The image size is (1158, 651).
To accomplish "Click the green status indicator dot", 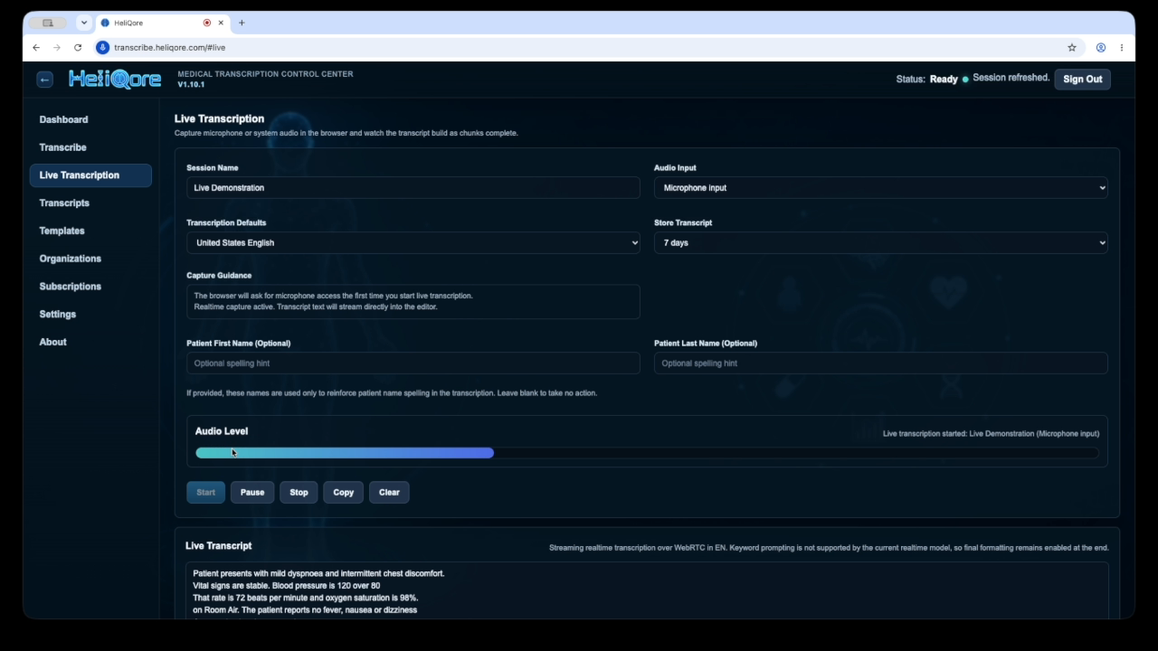I will point(965,80).
